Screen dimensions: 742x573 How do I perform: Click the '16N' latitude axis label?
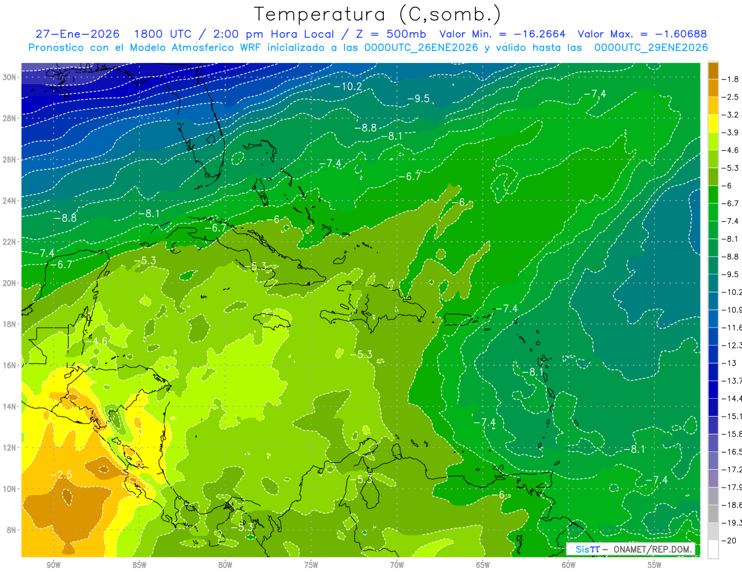tap(11, 365)
